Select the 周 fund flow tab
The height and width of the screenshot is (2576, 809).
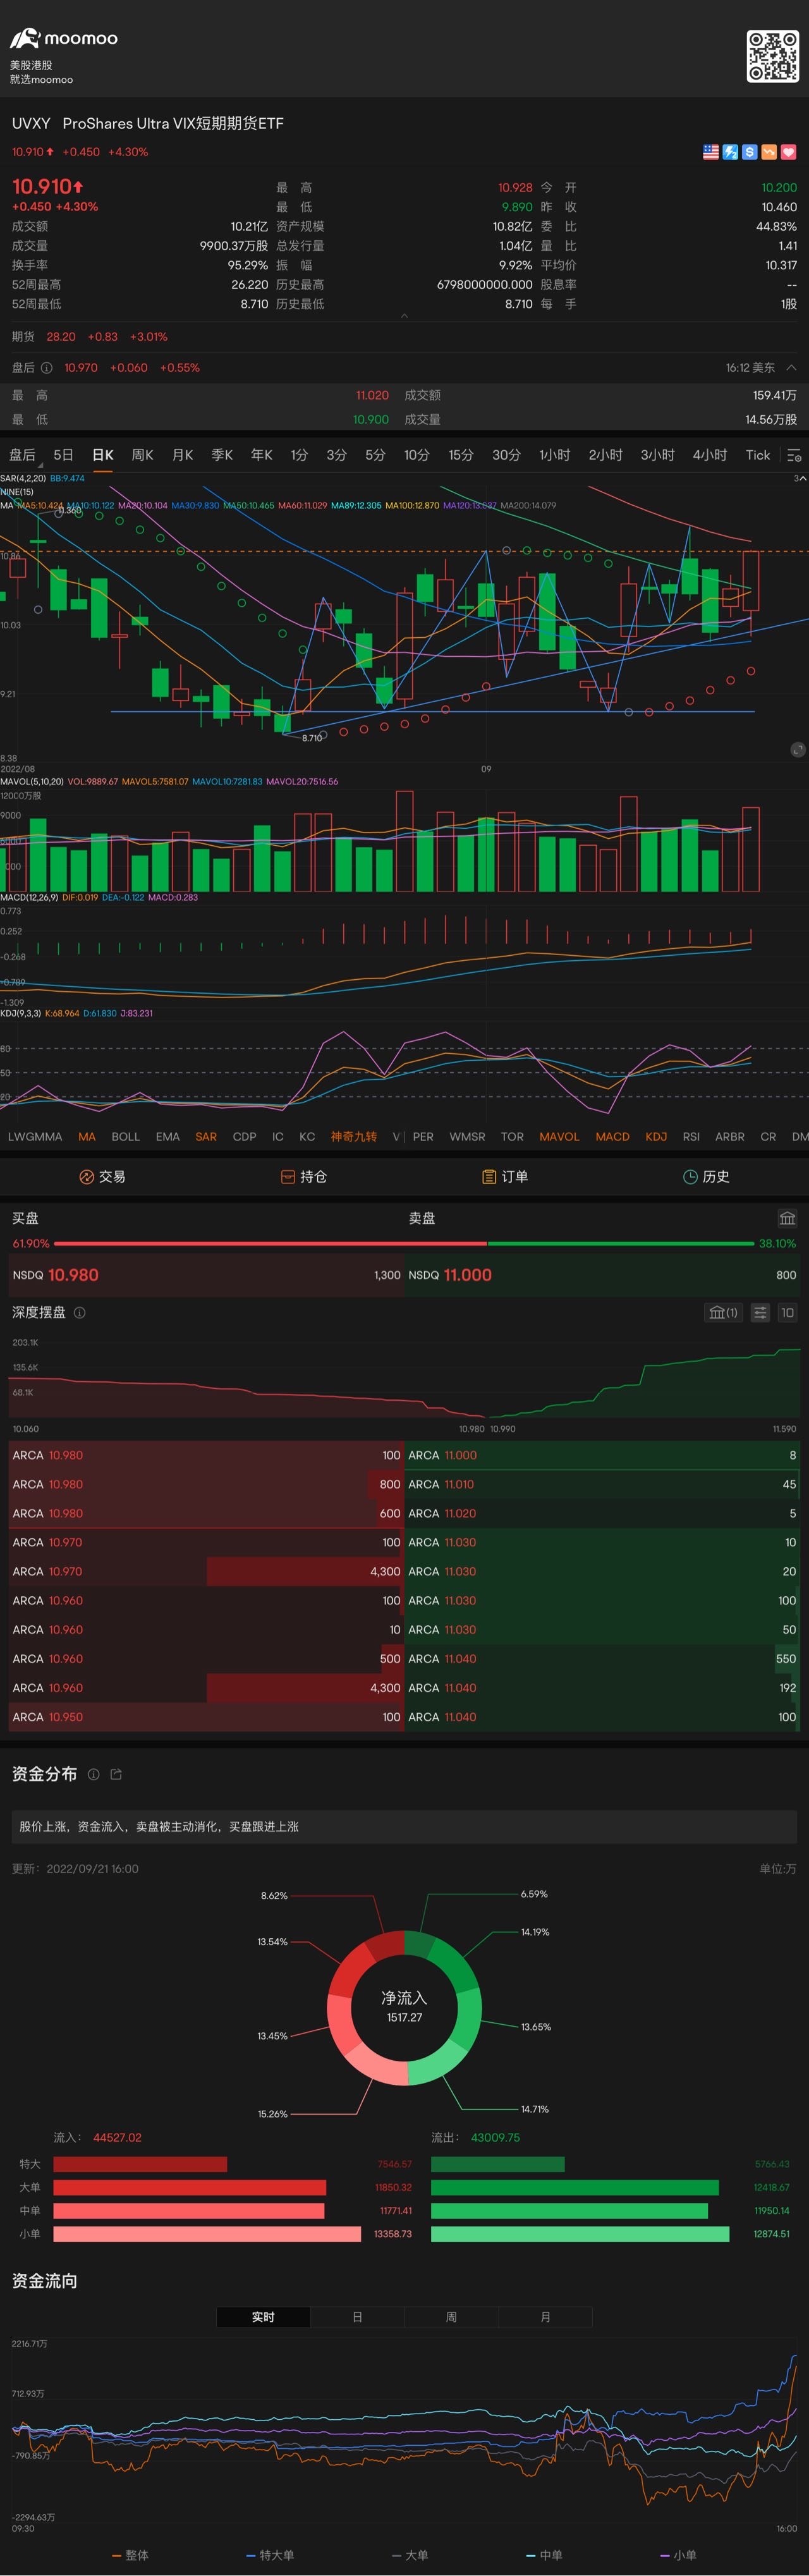pos(451,2317)
